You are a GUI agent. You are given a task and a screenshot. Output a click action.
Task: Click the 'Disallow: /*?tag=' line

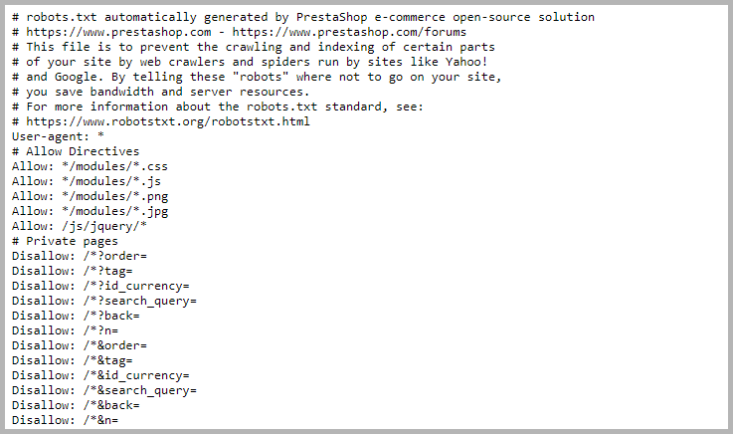click(x=72, y=271)
